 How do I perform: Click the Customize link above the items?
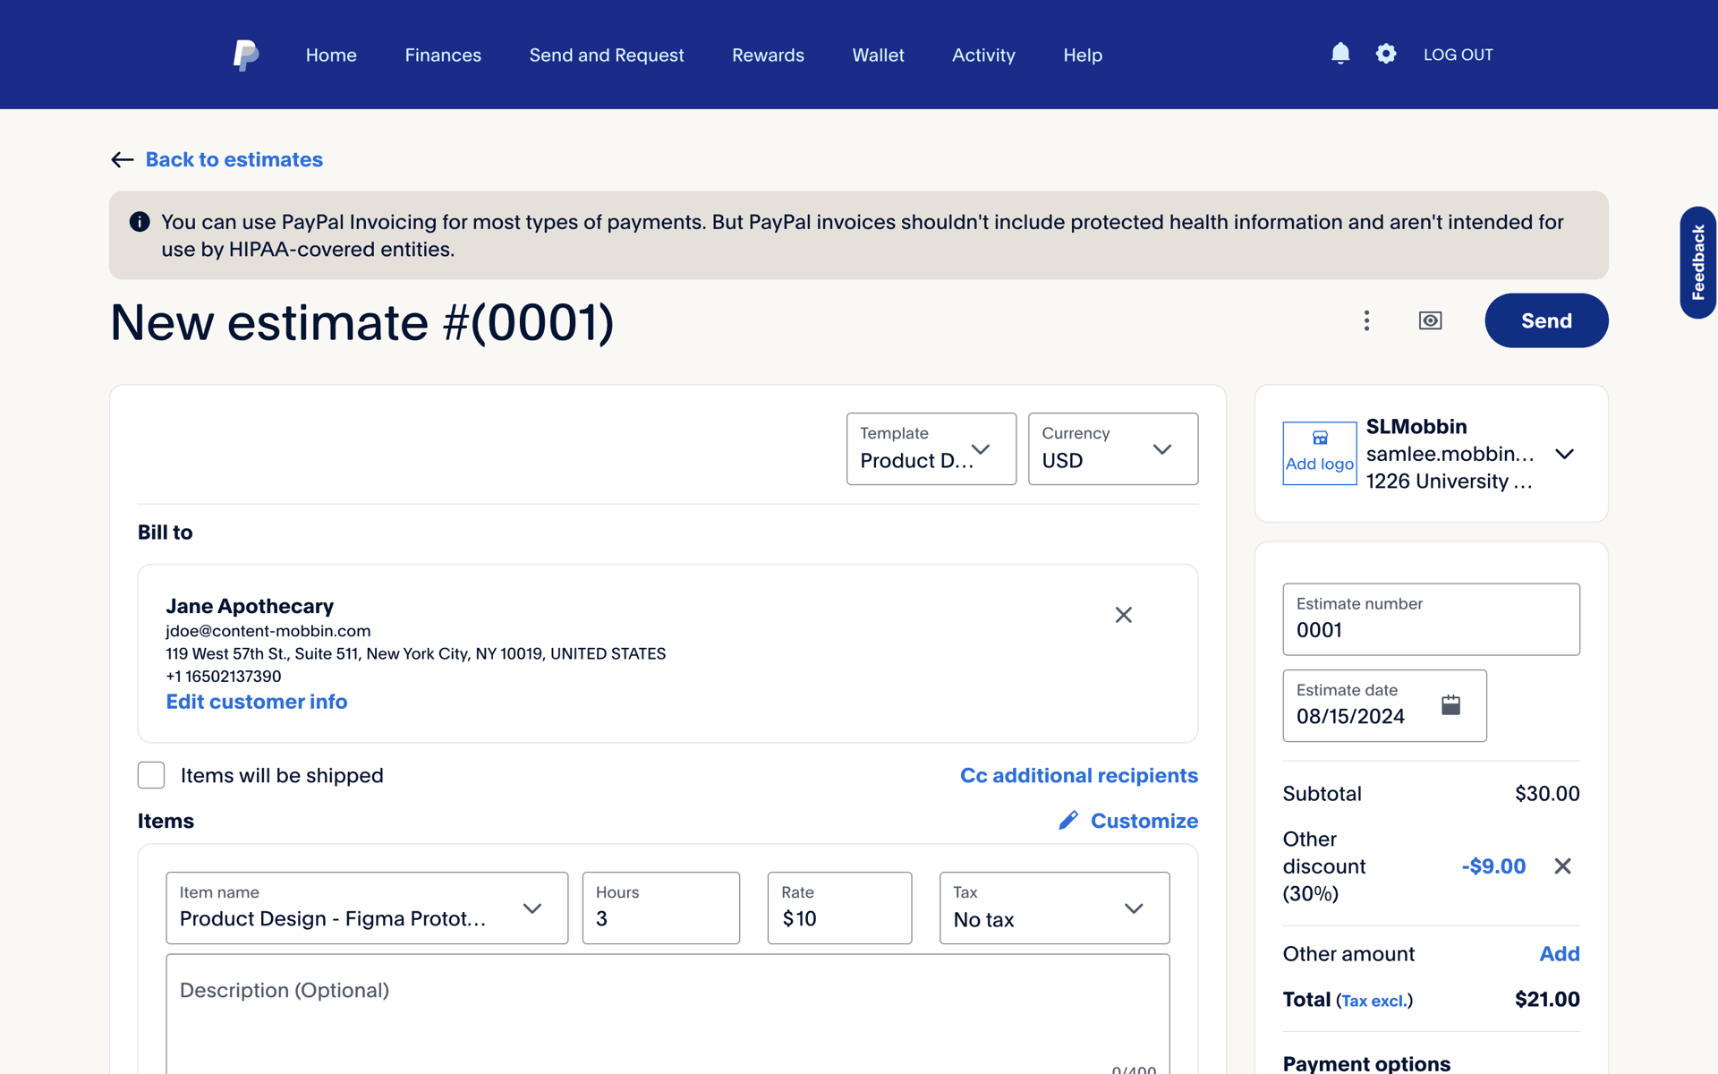1144,821
